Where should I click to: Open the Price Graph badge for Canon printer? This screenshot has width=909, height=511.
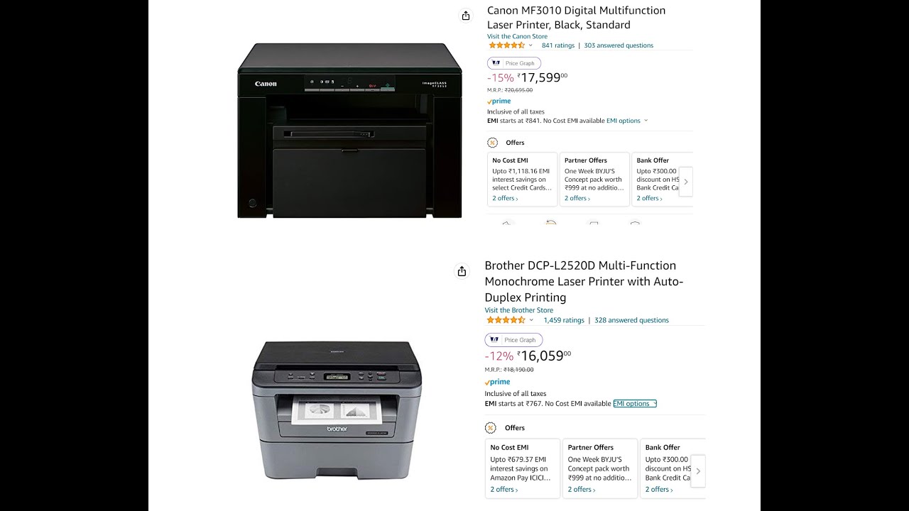click(x=514, y=63)
